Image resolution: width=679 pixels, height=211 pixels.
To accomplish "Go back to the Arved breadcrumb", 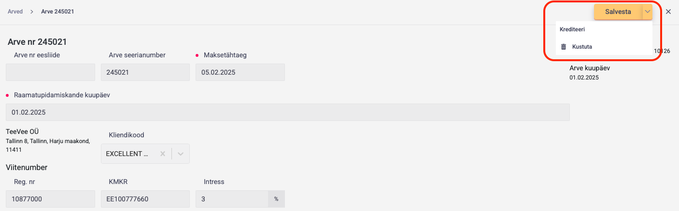I will 15,12.
